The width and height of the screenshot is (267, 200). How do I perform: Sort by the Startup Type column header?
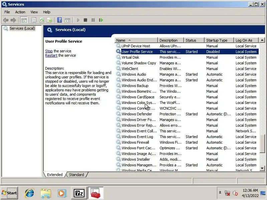[x=219, y=40]
